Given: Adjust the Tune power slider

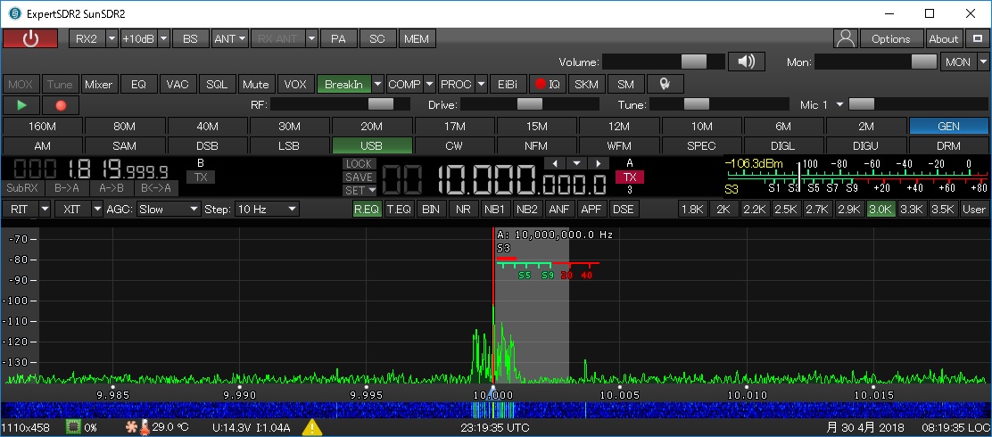Looking at the screenshot, I should click(x=720, y=104).
